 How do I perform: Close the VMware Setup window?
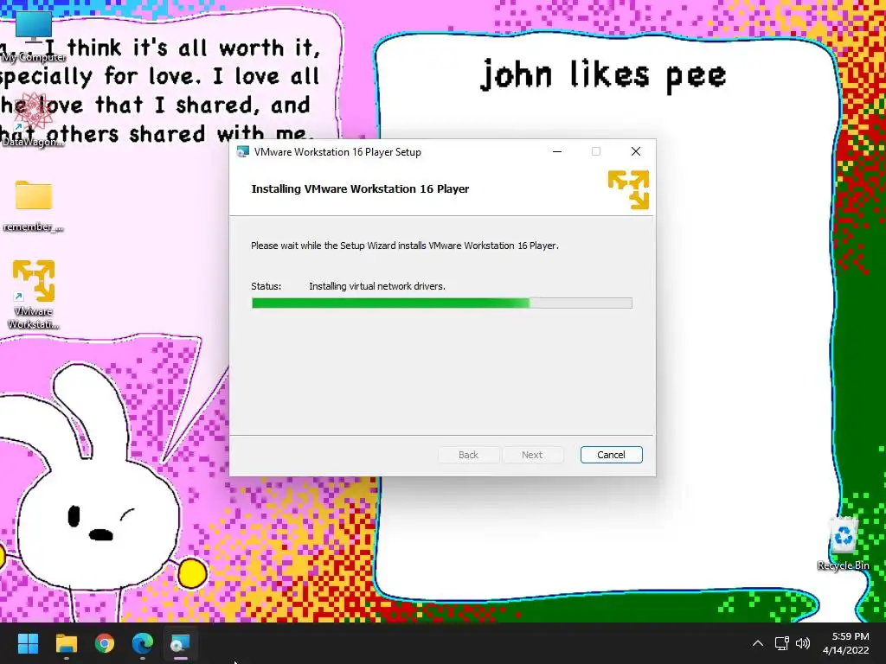click(636, 151)
